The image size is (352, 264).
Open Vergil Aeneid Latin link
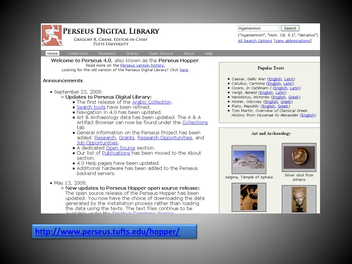point(280,92)
